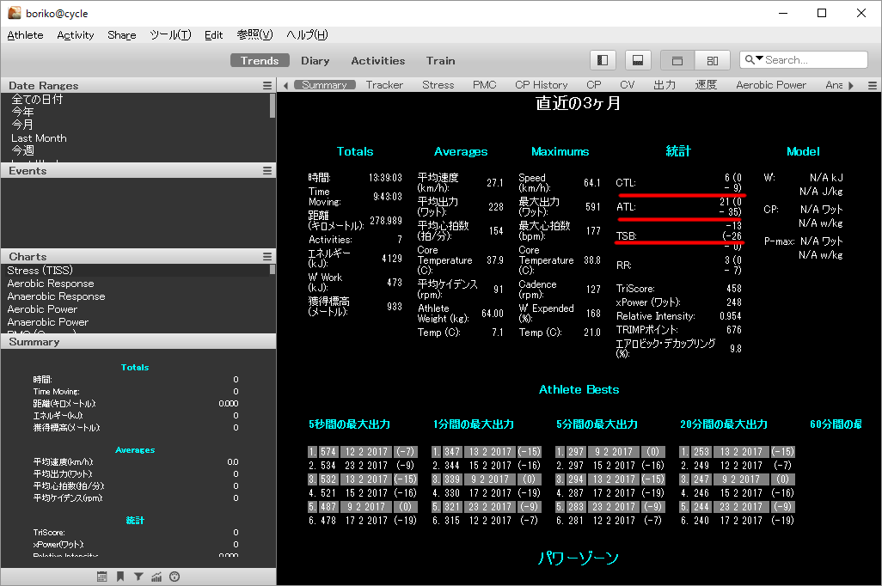Open the Date Ranges panel menu
Image resolution: width=882 pixels, height=586 pixels.
[x=267, y=85]
